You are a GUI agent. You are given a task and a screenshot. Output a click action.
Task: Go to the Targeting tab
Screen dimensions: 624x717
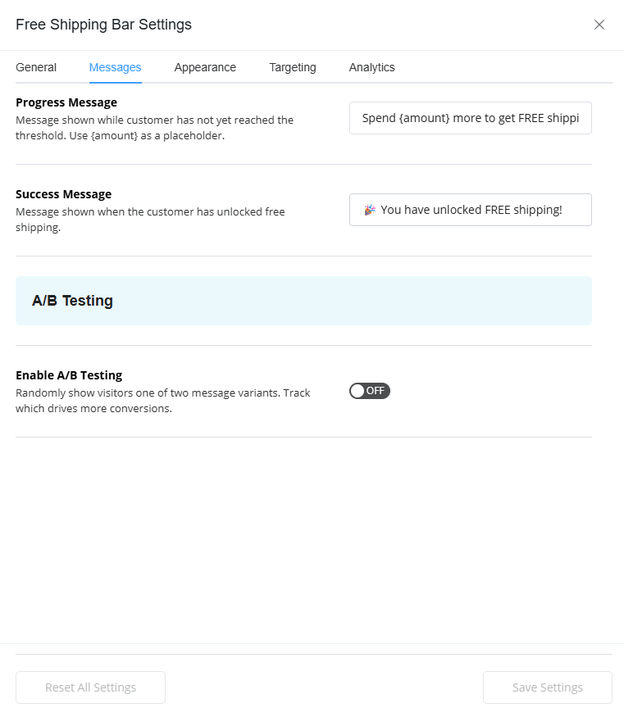coord(293,67)
